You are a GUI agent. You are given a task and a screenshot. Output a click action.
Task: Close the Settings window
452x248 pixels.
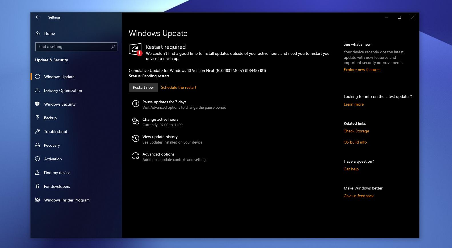(x=413, y=17)
